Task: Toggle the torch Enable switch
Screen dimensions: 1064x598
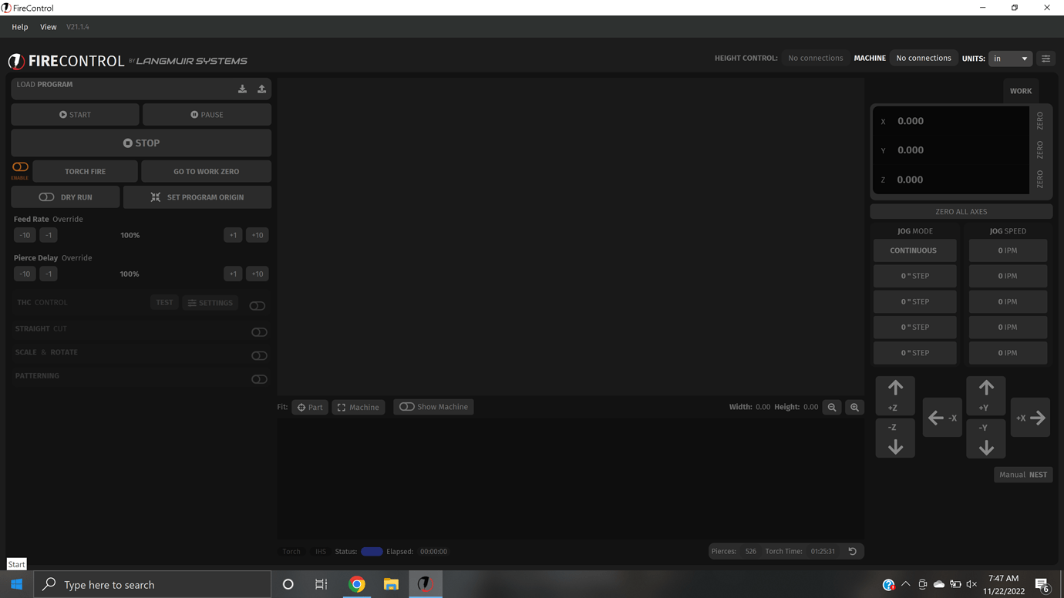Action: pos(20,167)
